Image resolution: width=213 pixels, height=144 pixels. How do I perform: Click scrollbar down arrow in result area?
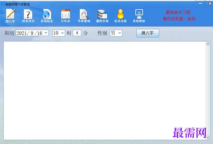[x=207, y=137]
